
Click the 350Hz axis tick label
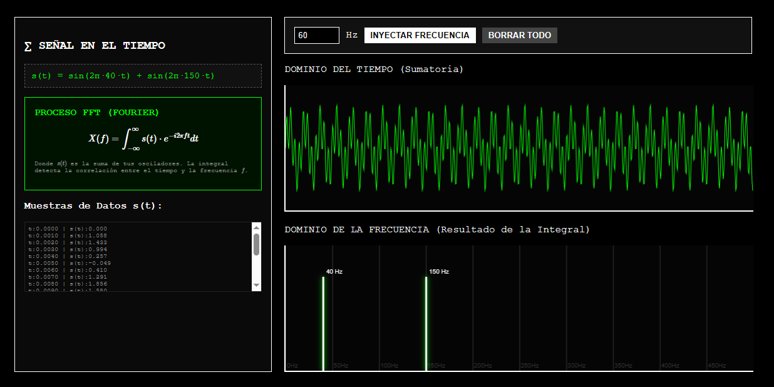tap(624, 365)
